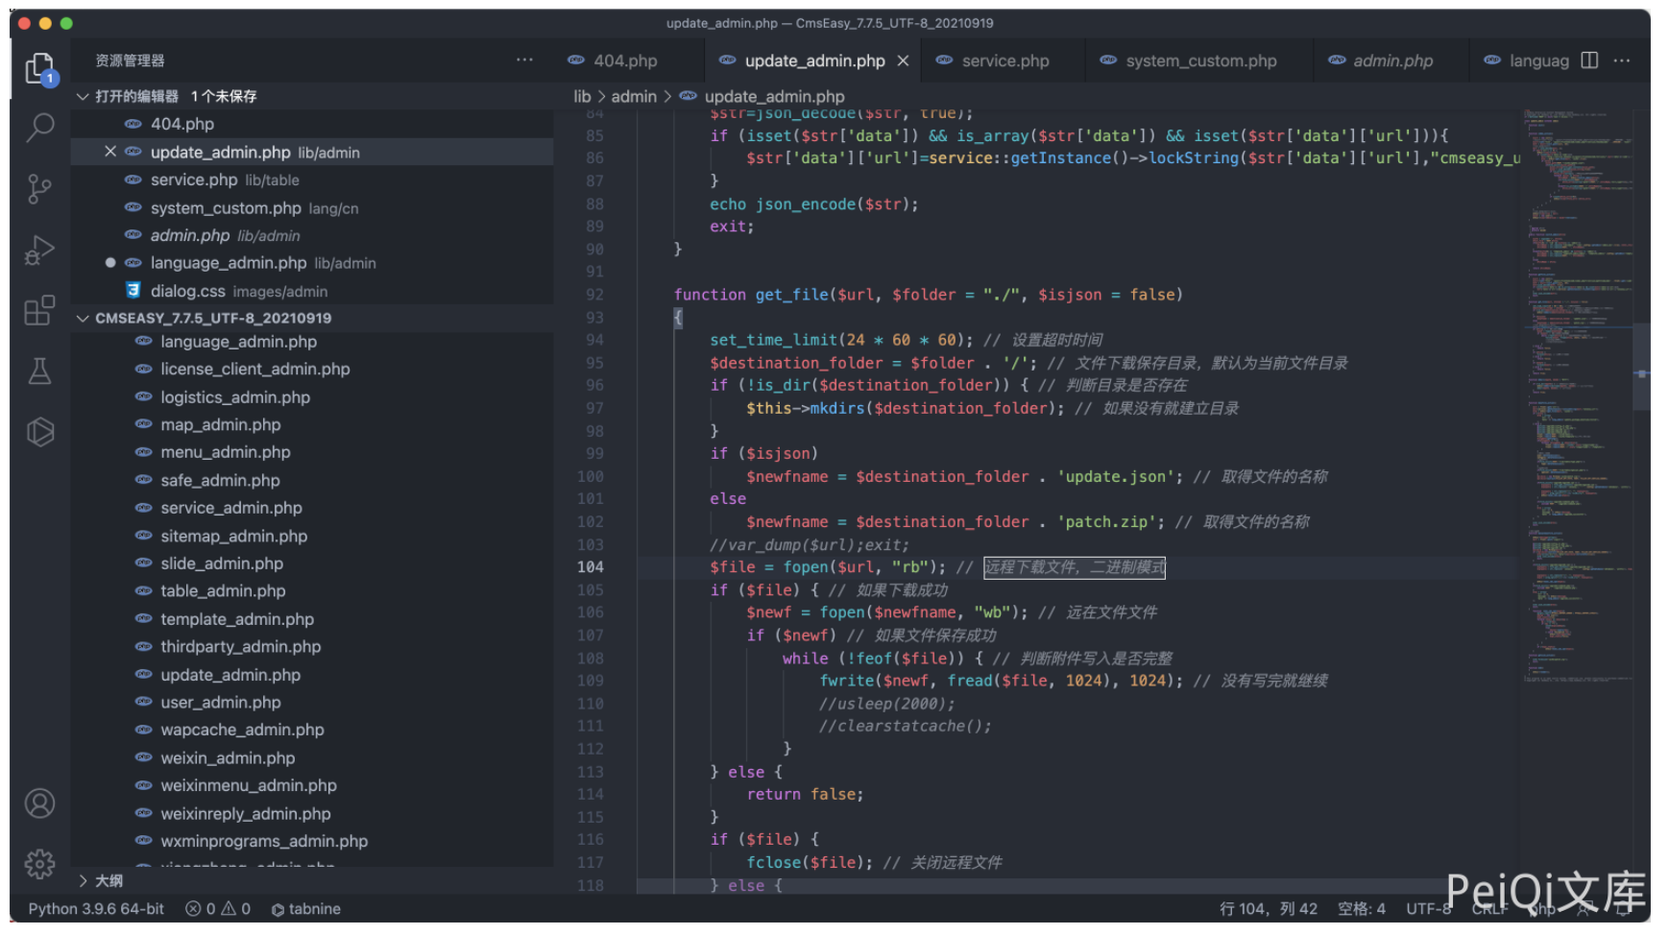Image resolution: width=1669 pixels, height=935 pixels.
Task: Open errors and warnings status indicator
Action: point(218,908)
